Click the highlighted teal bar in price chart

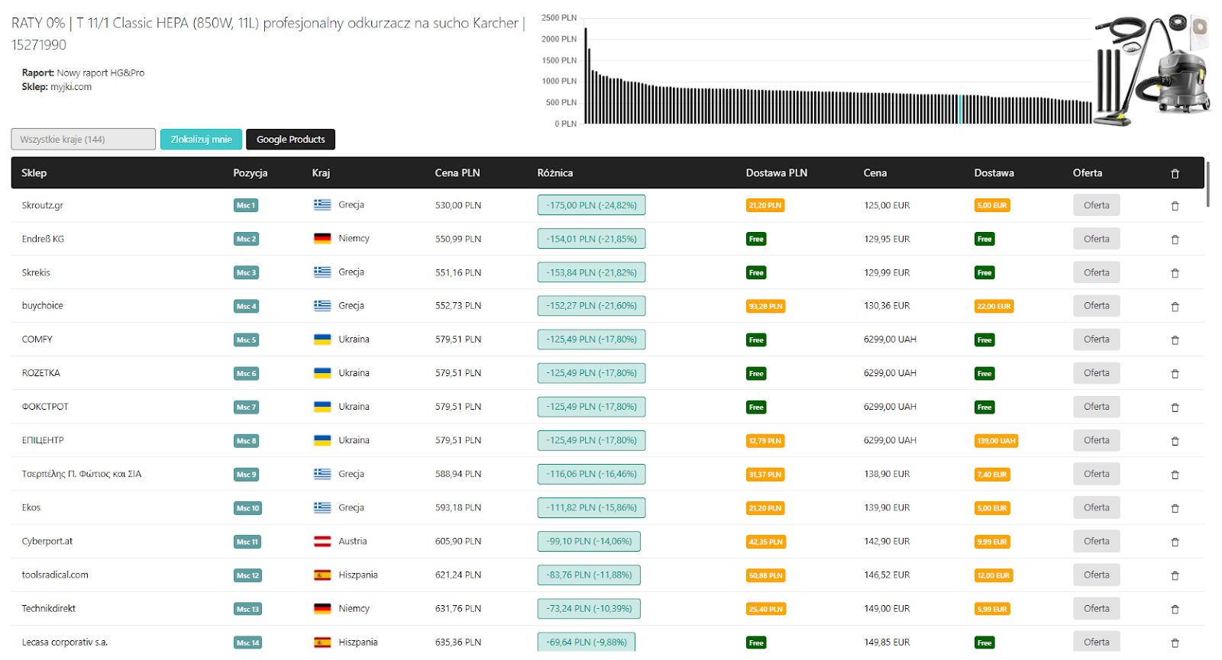[x=961, y=109]
